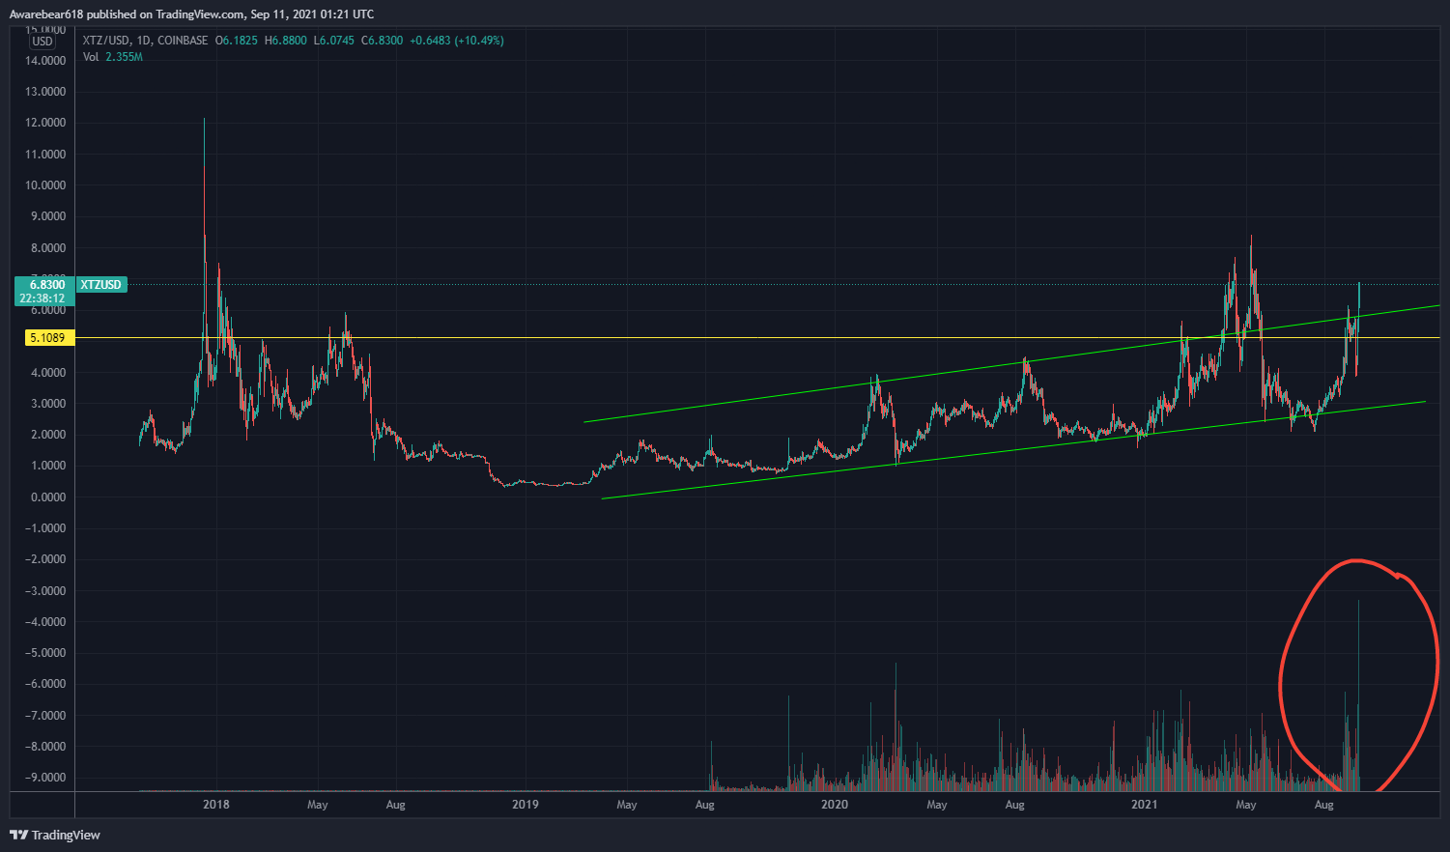Click the XTZ/USD symbol title in legend
The width and height of the screenshot is (1450, 852).
click(x=107, y=41)
